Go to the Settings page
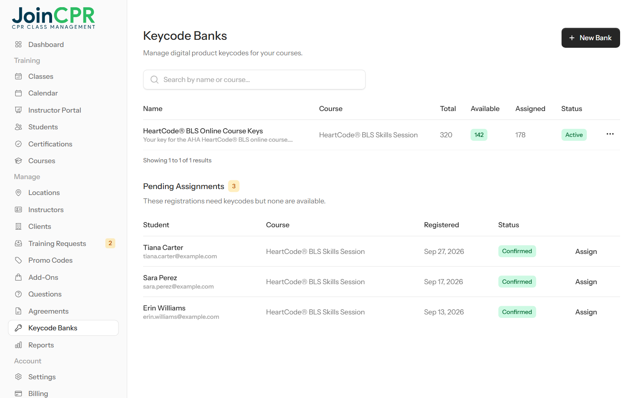This screenshot has height=398, width=636. click(x=64, y=377)
